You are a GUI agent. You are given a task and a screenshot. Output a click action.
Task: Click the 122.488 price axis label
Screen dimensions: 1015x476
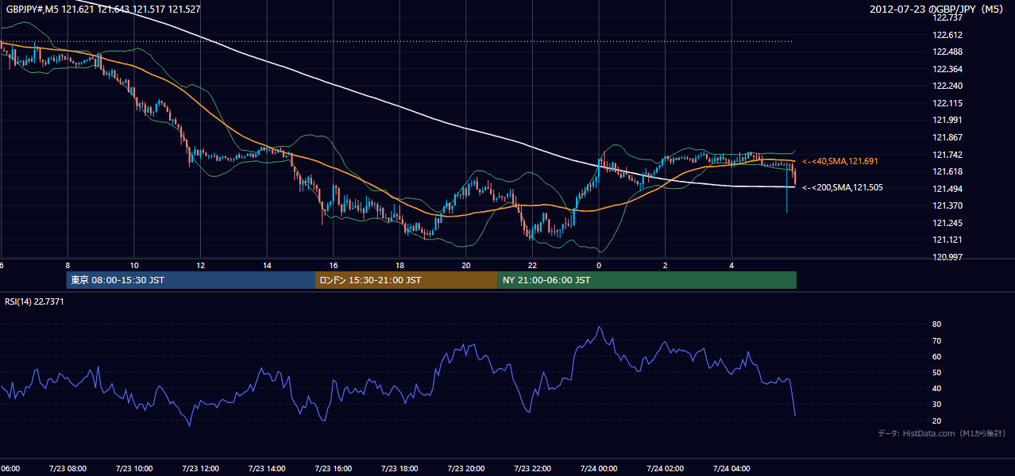pyautogui.click(x=947, y=52)
